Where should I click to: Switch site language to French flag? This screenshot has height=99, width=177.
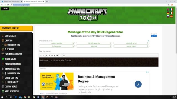coord(171,9)
